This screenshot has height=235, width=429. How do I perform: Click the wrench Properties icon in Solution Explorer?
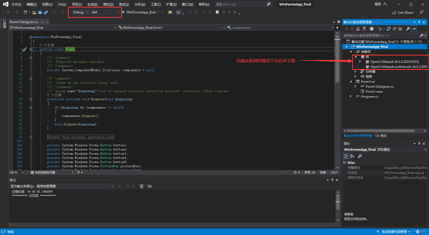408,29
